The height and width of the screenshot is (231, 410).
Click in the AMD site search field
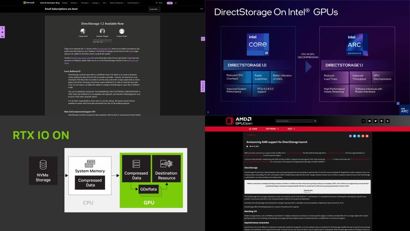(295, 121)
